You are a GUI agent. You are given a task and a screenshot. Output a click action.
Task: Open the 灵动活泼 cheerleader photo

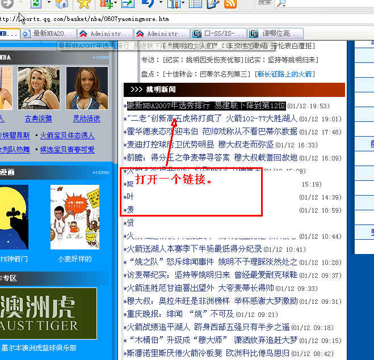tap(87, 88)
